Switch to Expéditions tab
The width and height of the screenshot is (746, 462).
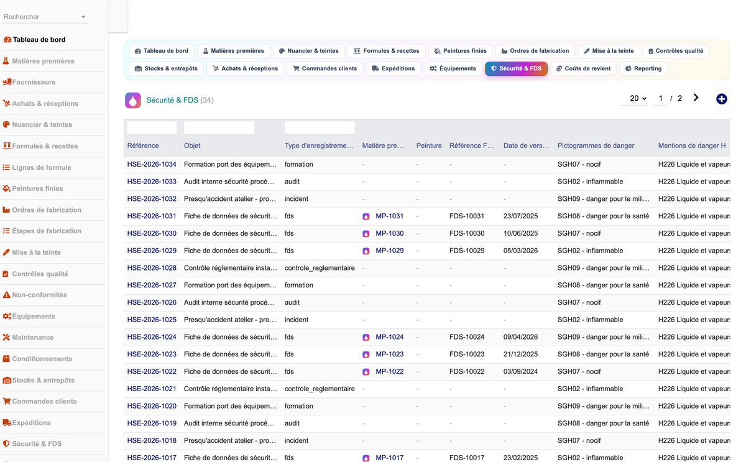(394, 68)
